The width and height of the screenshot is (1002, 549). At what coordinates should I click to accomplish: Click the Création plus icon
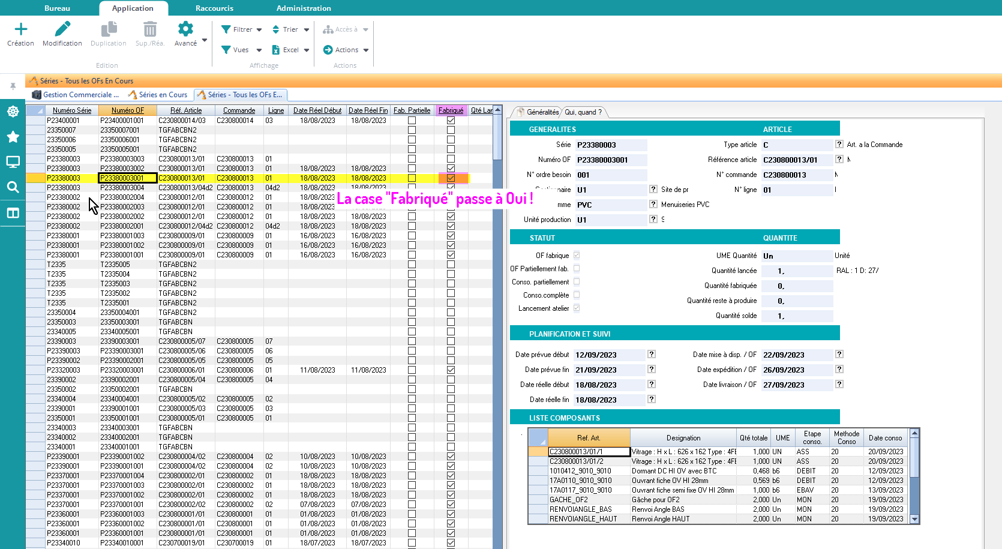coord(20,29)
